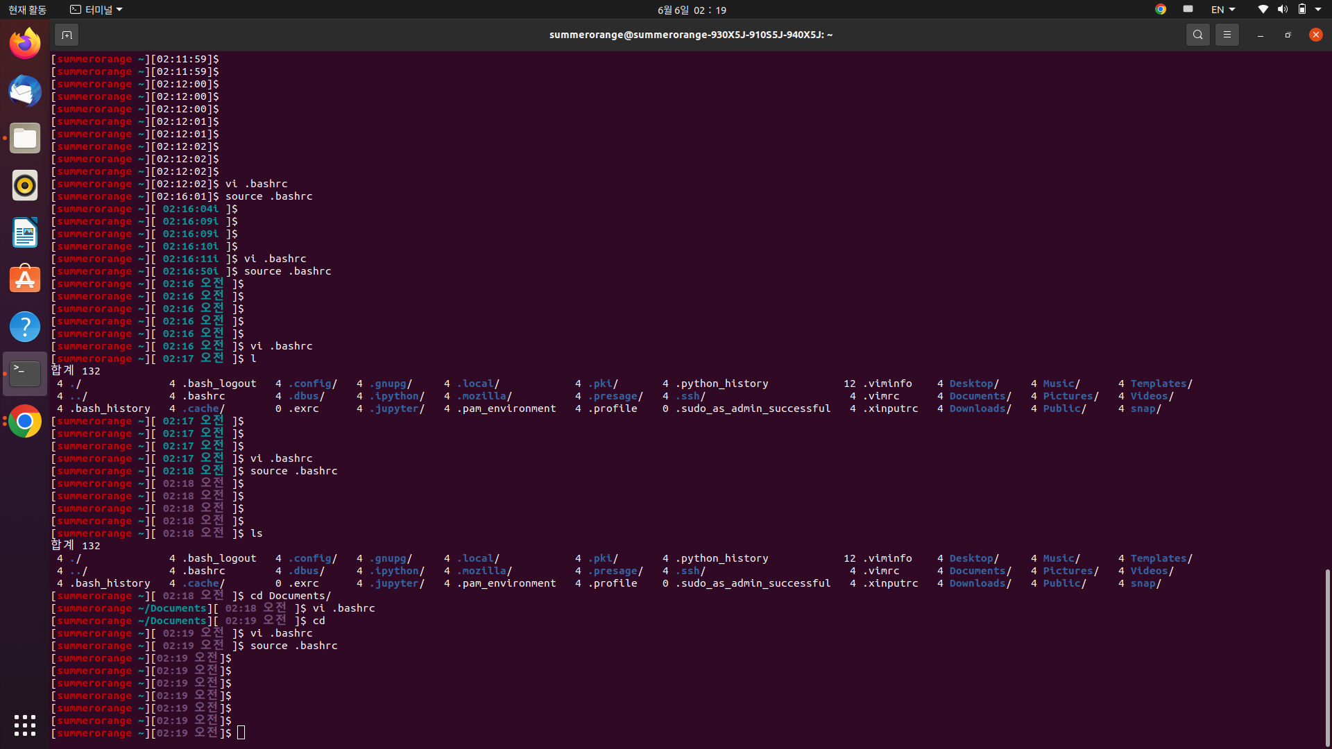Select the running Terminal in the dock
This screenshot has height=749, width=1332.
[24, 373]
